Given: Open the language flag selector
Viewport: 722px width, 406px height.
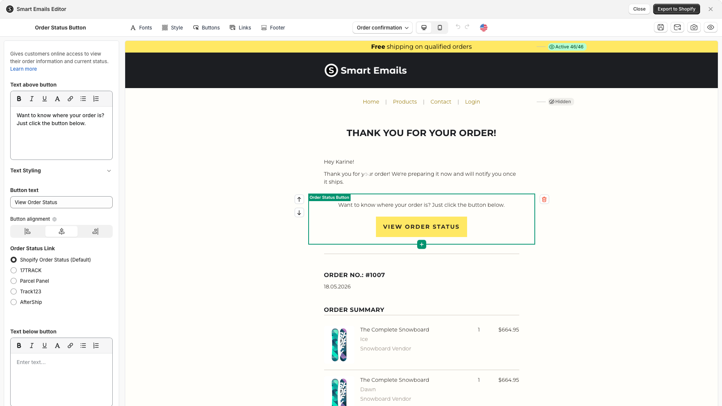Looking at the screenshot, I should tap(484, 28).
